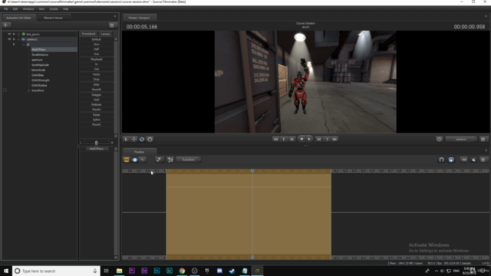
Task: Click the playhead marker on top ruler
Action: [x=252, y=171]
